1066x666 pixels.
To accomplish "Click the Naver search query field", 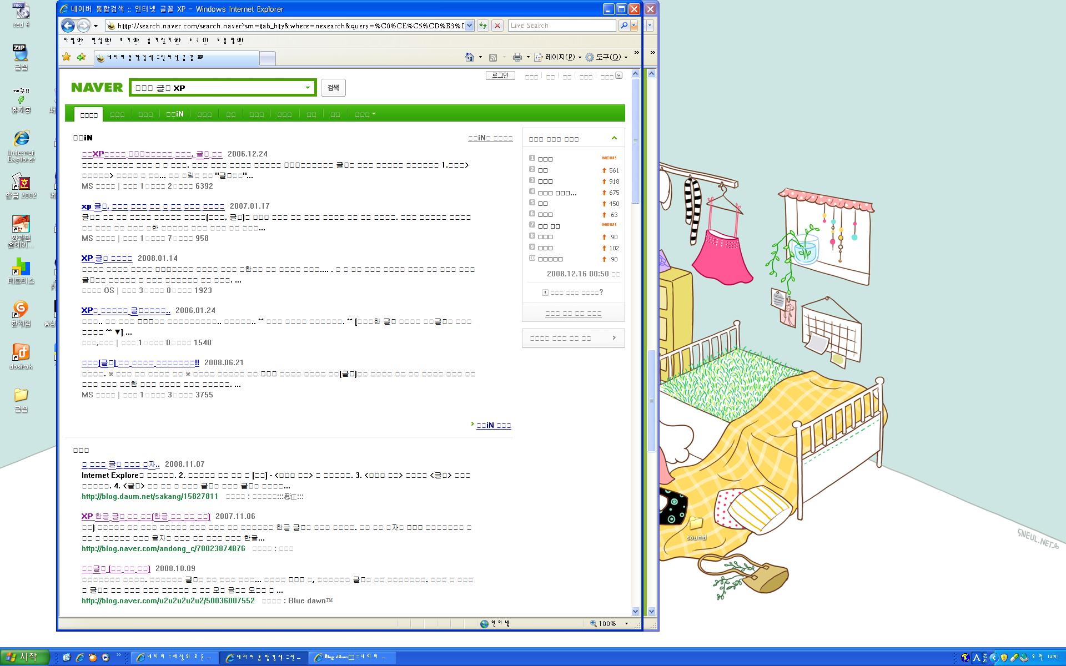I will pyautogui.click(x=218, y=88).
